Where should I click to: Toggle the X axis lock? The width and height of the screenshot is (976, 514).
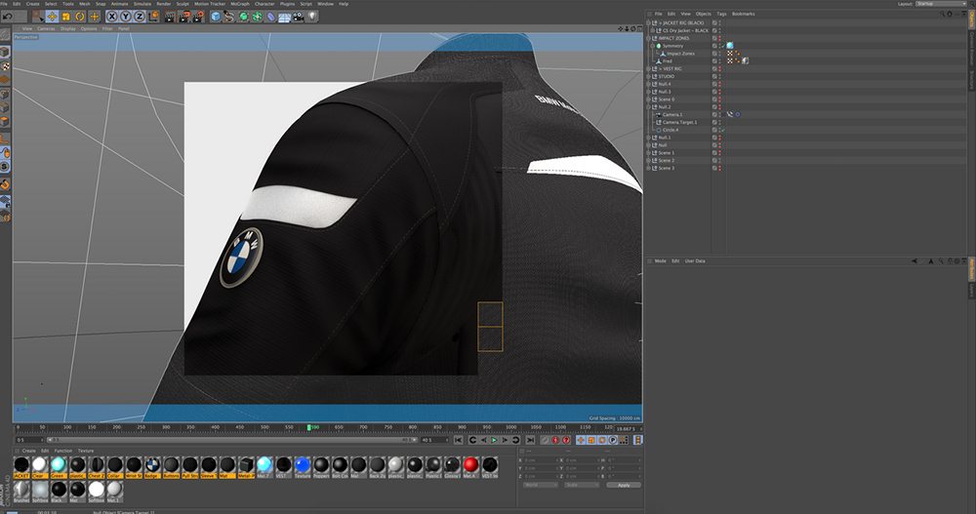click(112, 17)
